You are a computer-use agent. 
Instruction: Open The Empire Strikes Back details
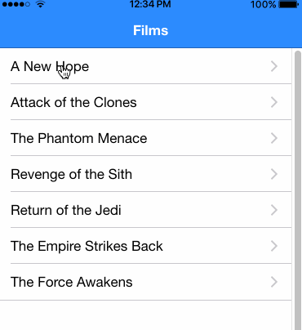coord(145,246)
